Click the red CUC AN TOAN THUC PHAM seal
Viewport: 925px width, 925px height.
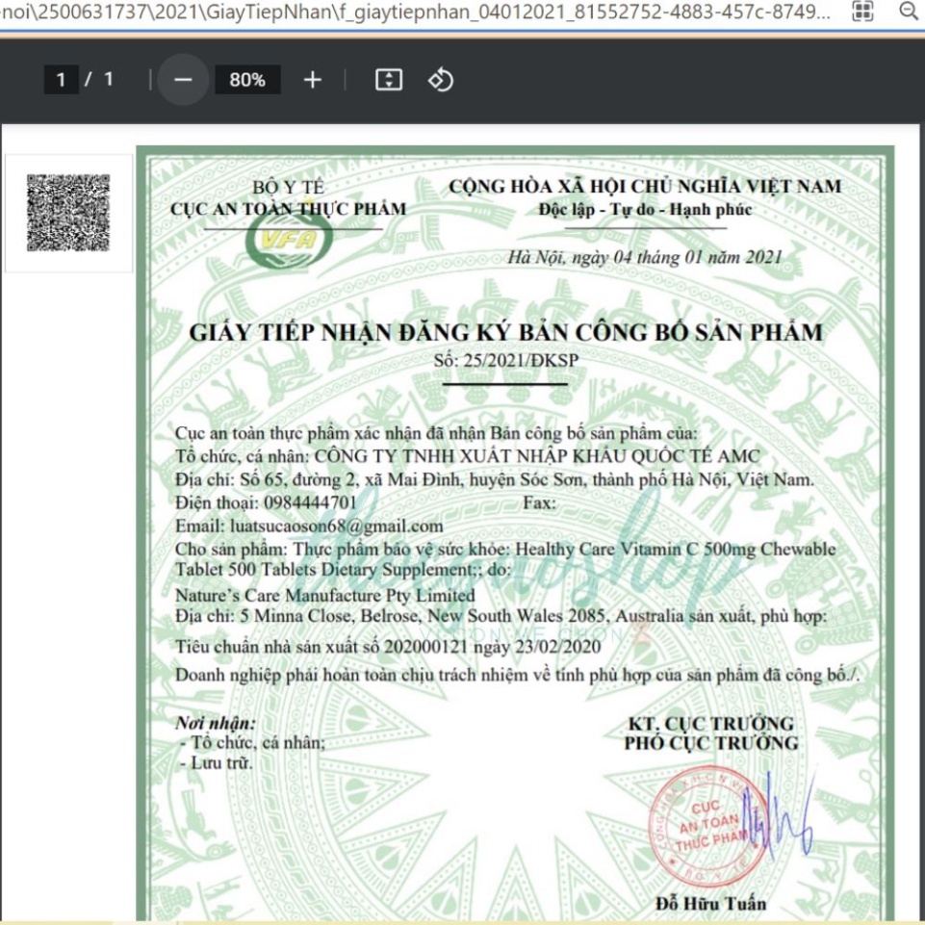coord(701,819)
